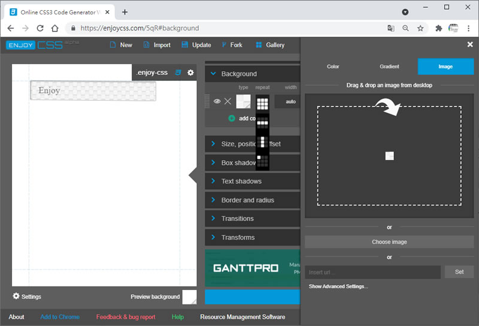Select the Image tab

pos(445,67)
